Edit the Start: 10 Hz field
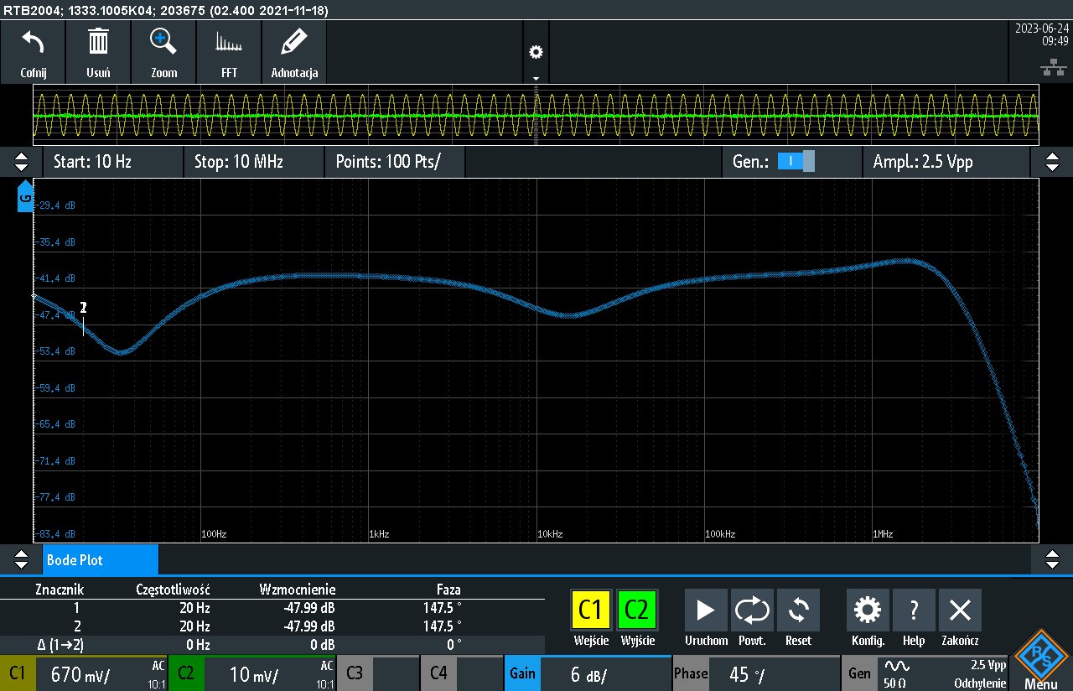This screenshot has height=691, width=1073. 112,162
